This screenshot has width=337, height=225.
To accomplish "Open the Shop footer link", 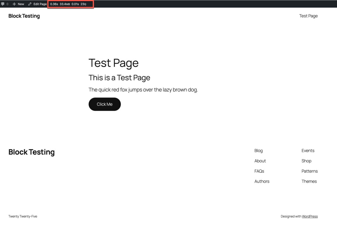I will (306, 161).
